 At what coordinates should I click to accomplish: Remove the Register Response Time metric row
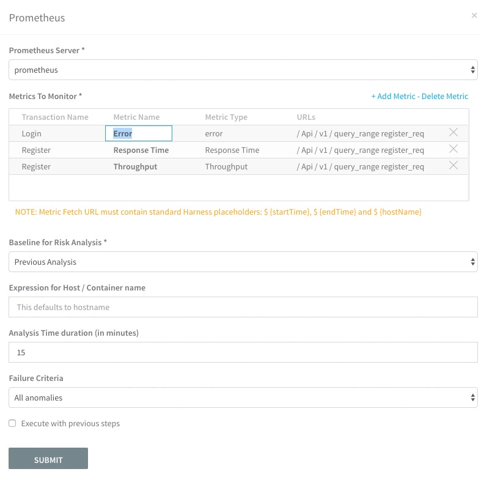click(x=453, y=149)
